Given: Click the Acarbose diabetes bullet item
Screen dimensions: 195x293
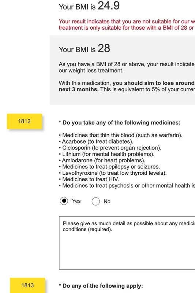Looking at the screenshot, I should click(x=96, y=141).
